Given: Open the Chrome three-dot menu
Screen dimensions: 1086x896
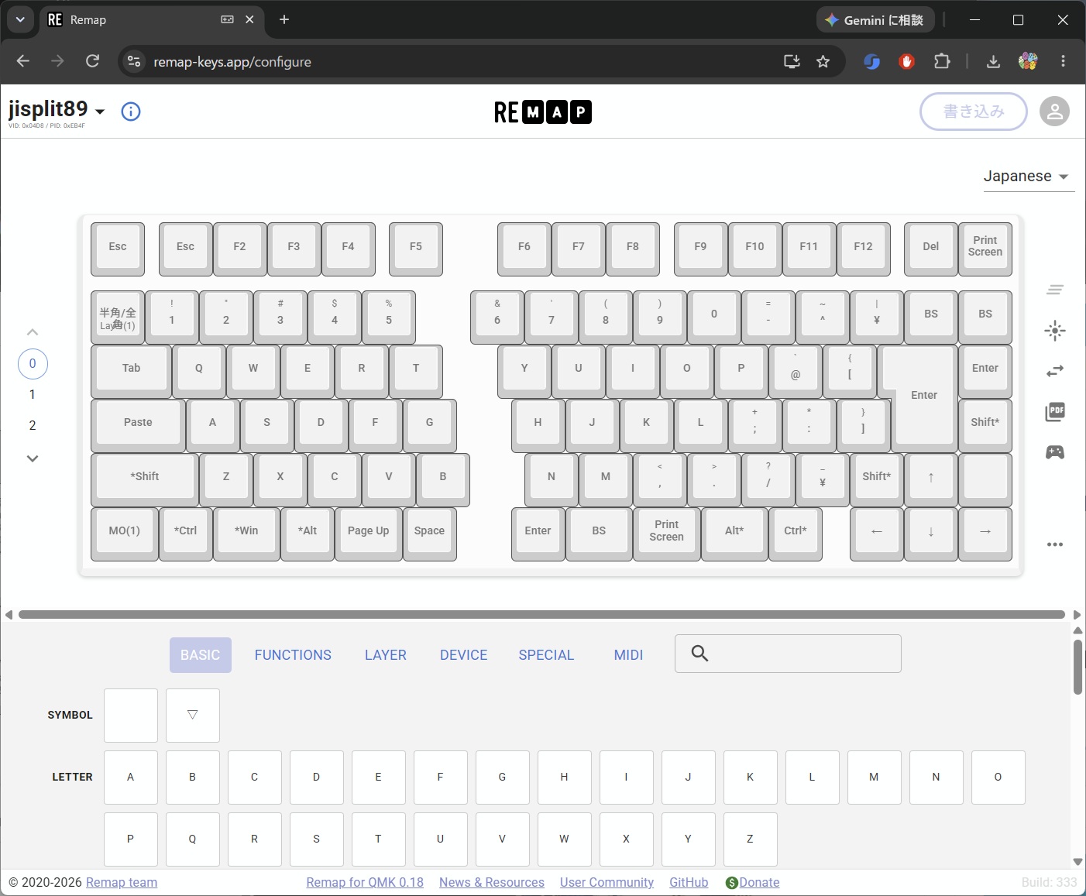Looking at the screenshot, I should 1063,61.
